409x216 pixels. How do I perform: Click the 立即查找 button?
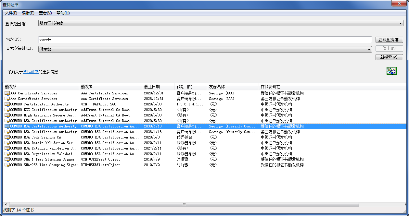(389, 40)
